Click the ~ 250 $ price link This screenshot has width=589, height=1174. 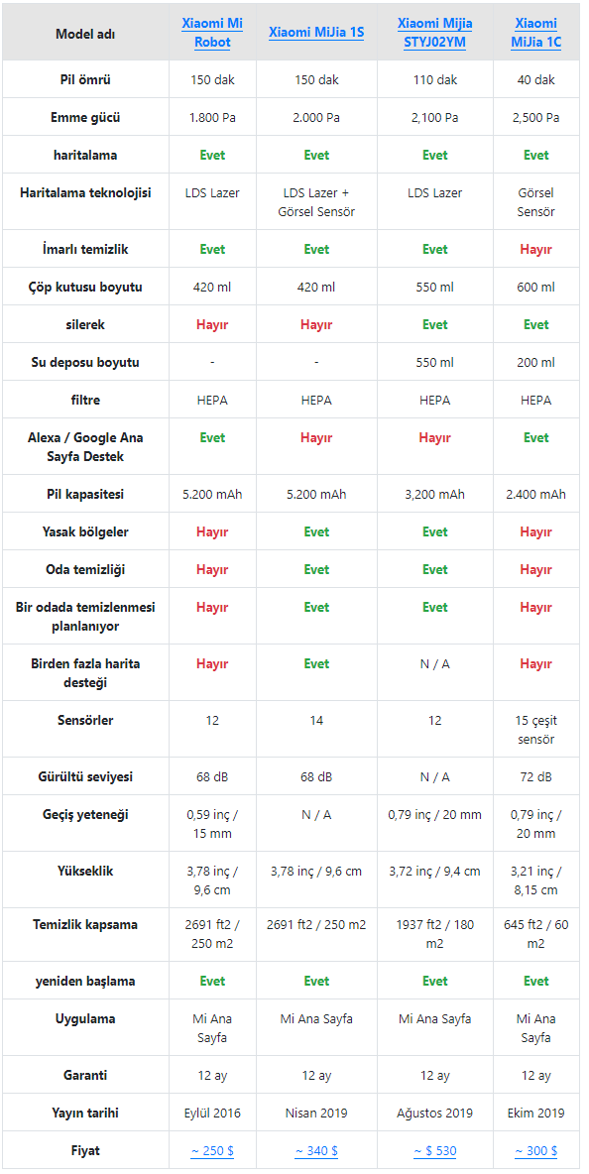pyautogui.click(x=212, y=1151)
